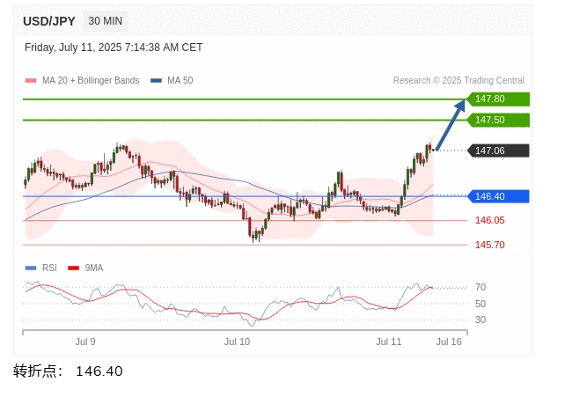This screenshot has width=572, height=397.
Task: Click the pivot point 146.40 caption text
Action: [68, 371]
